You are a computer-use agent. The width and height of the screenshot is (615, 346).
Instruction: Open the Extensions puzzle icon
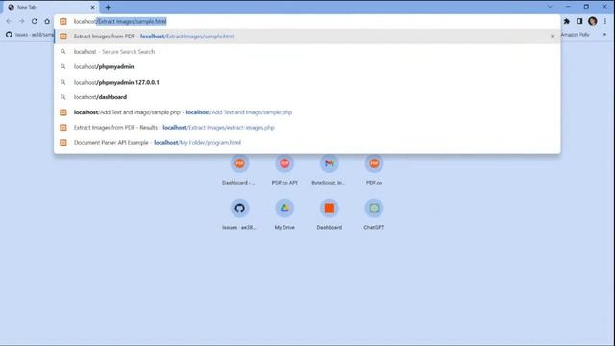click(x=567, y=21)
